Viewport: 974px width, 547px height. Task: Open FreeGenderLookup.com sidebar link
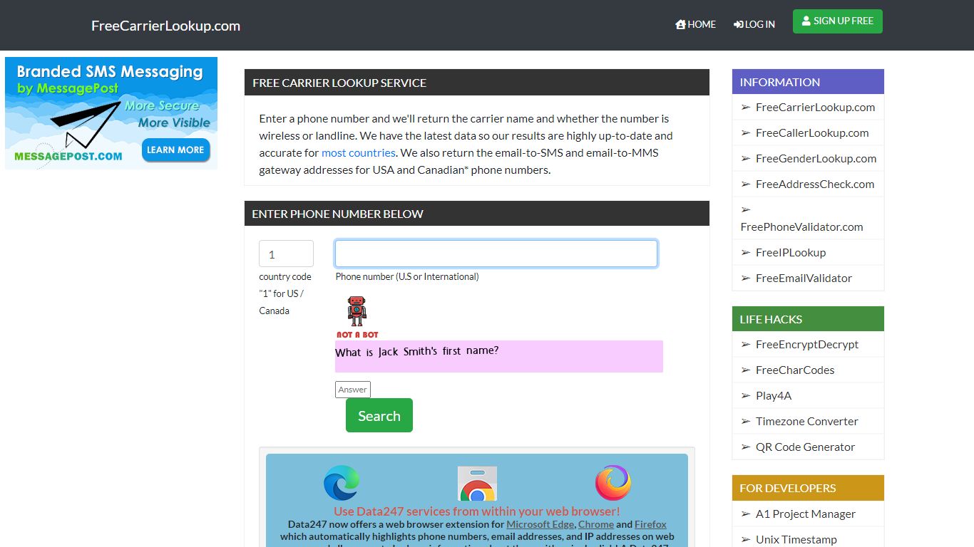816,159
